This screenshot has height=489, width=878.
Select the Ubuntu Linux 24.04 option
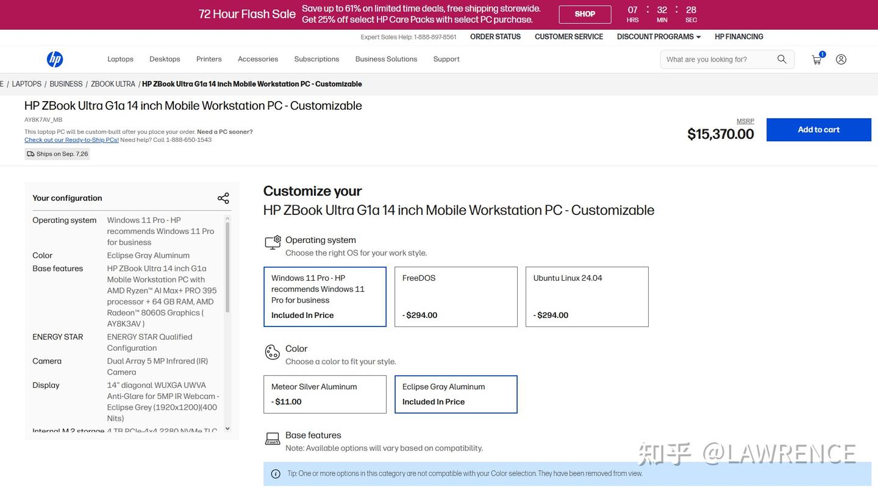click(x=587, y=297)
